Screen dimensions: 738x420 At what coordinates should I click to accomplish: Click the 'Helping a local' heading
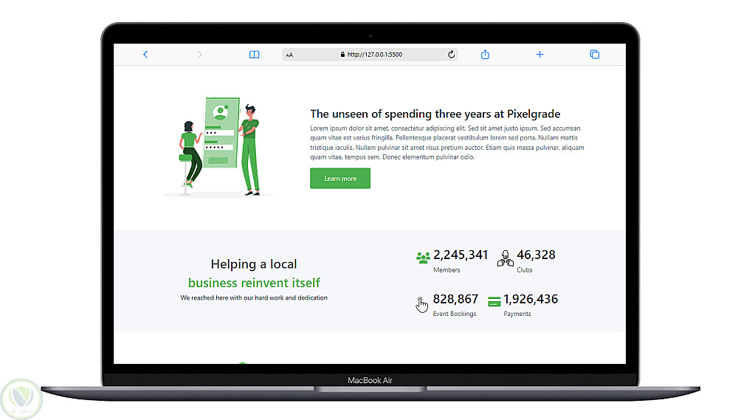[254, 264]
